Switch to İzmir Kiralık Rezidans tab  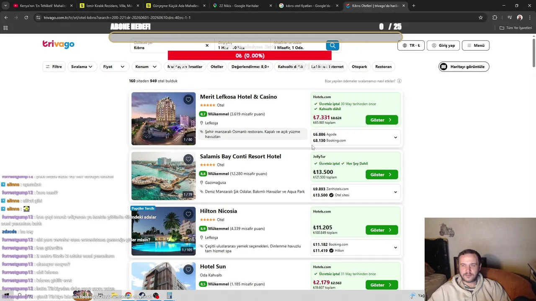pos(109,6)
